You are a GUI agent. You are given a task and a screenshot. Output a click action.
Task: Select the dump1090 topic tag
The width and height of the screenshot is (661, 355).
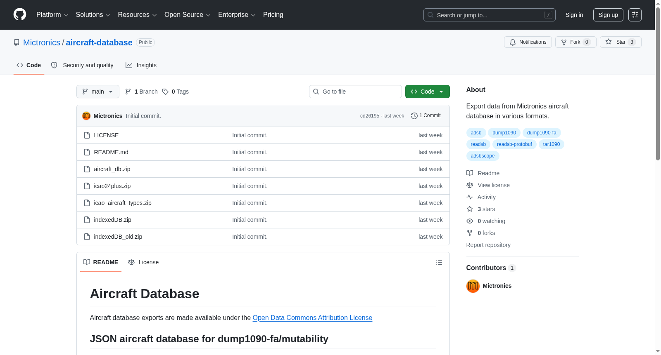504,133
